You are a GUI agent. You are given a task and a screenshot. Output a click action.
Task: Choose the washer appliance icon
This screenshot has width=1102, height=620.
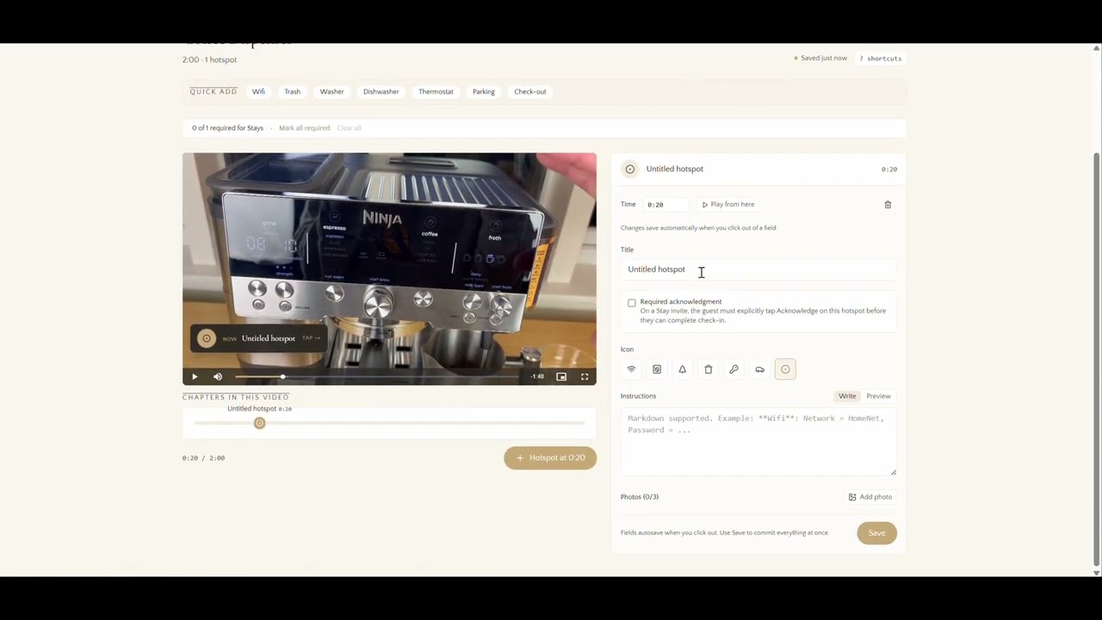657,369
